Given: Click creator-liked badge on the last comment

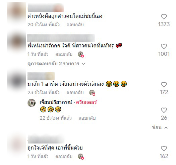Looking at the screenshot, I should [x=81, y=157].
